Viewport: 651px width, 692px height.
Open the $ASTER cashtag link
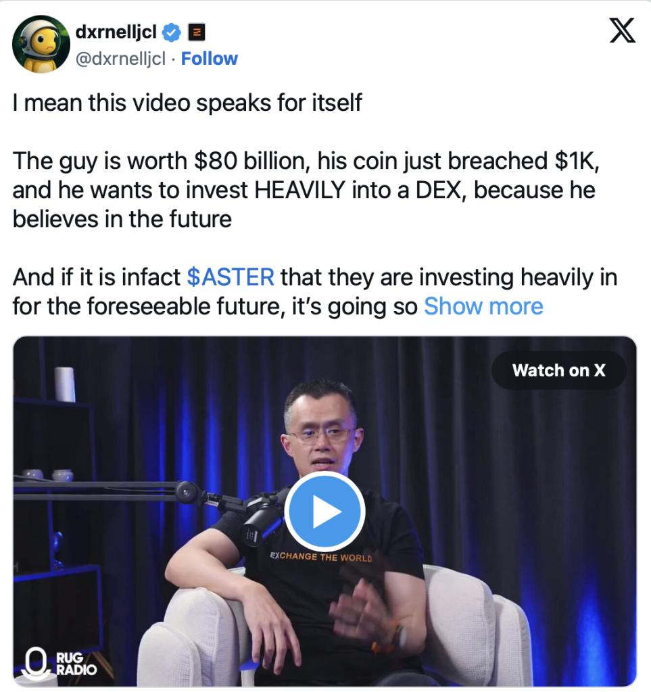pos(231,277)
